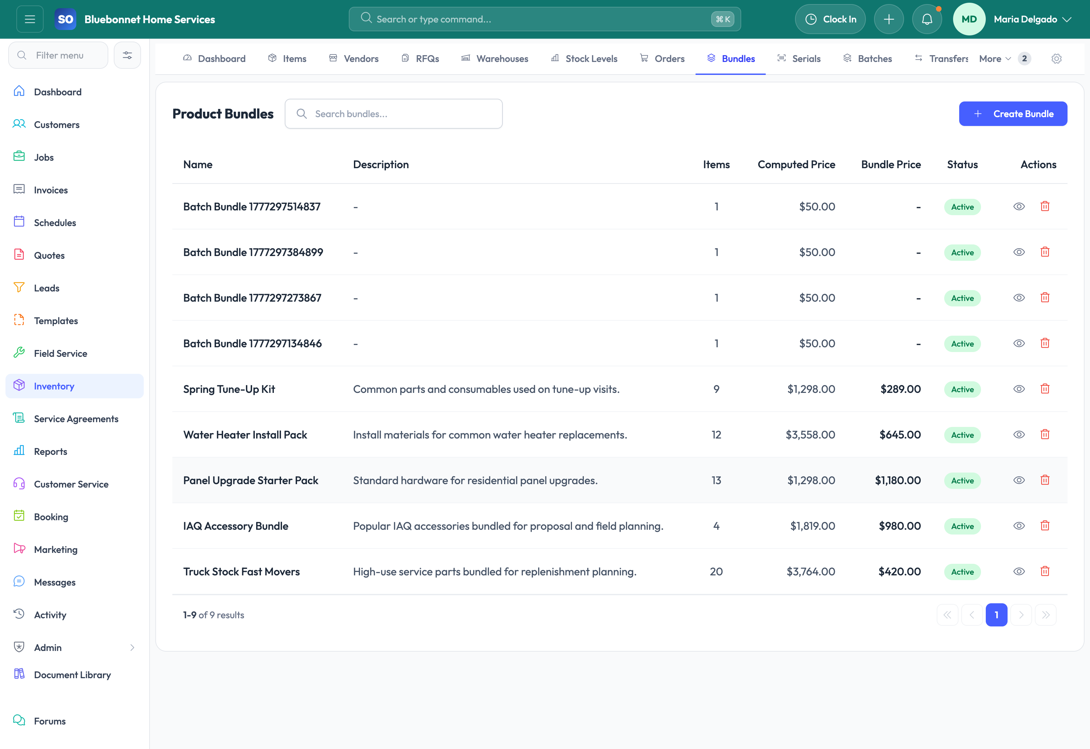
Task: Click the global search command bar
Action: click(x=545, y=19)
